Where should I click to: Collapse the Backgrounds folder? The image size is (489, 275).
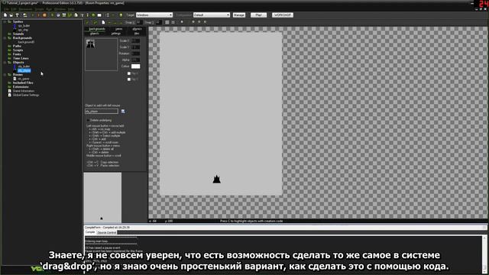tap(5, 37)
